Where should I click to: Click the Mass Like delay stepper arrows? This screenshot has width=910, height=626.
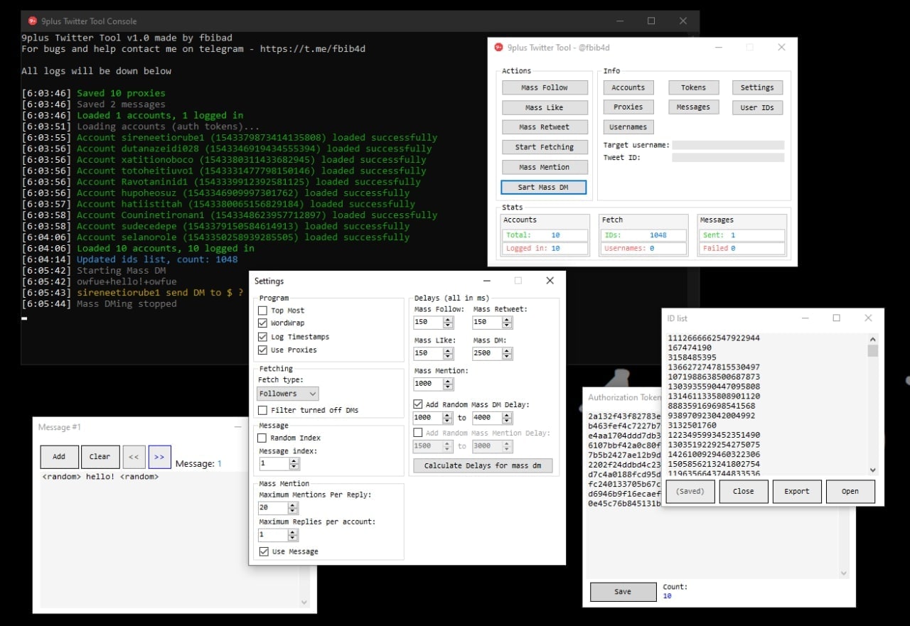pyautogui.click(x=448, y=353)
